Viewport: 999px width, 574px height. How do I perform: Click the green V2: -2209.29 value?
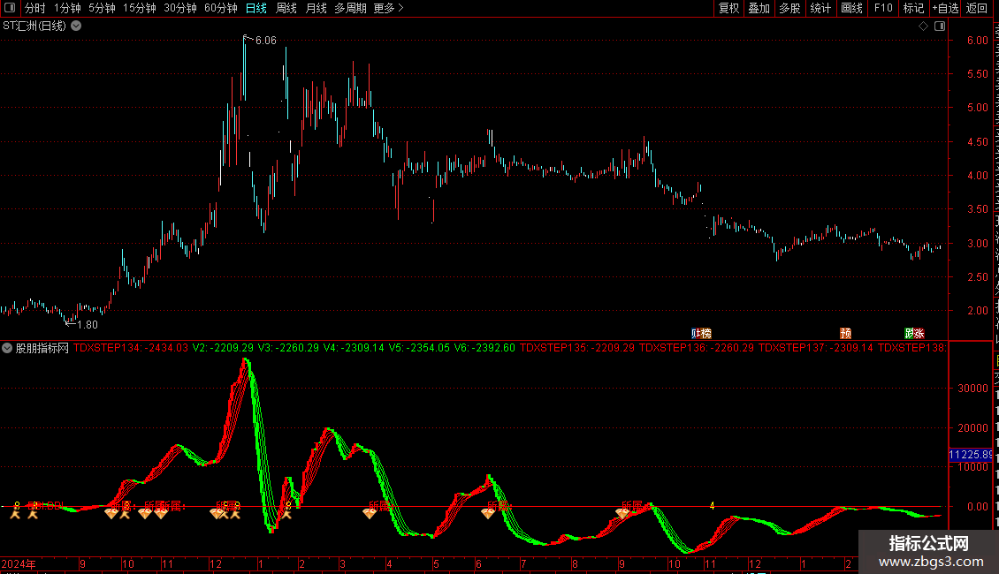click(223, 348)
